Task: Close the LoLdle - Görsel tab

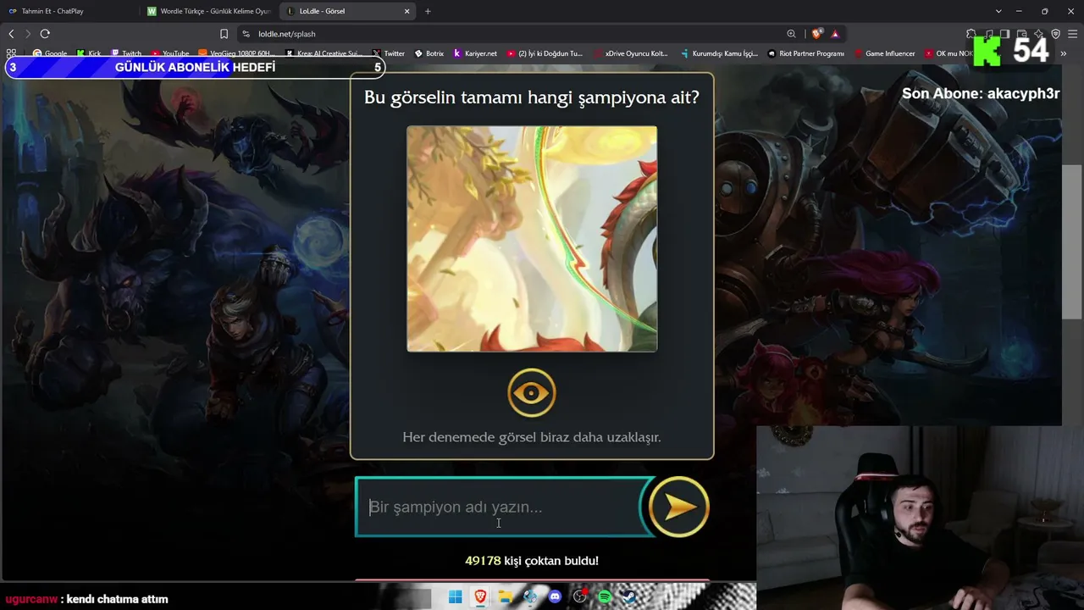Action: pyautogui.click(x=406, y=11)
